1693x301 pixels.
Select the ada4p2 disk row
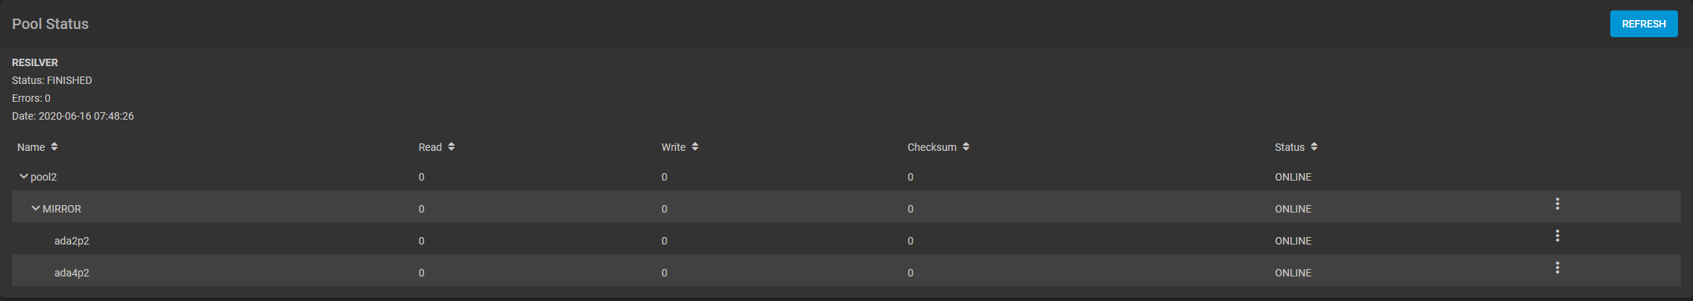[72, 273]
